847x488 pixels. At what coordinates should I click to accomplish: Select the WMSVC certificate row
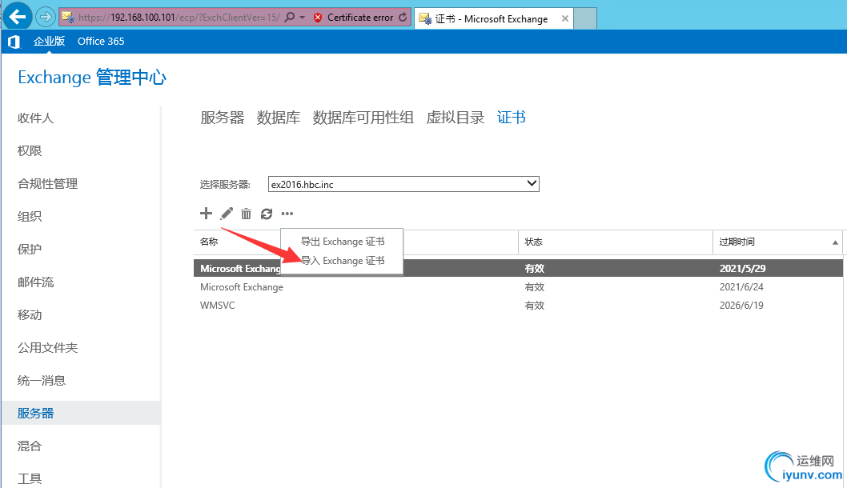(x=518, y=306)
